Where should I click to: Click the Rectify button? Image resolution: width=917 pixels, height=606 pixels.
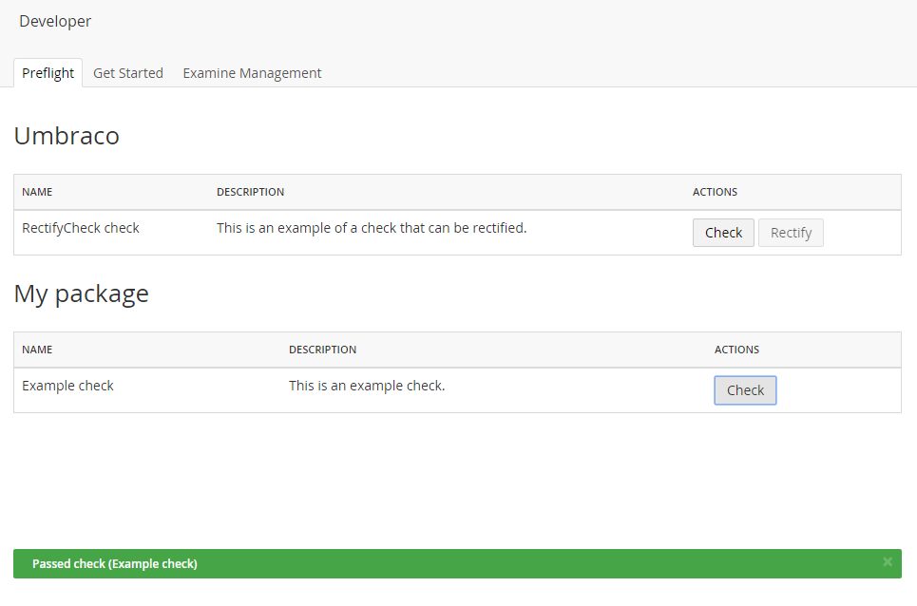coord(791,233)
